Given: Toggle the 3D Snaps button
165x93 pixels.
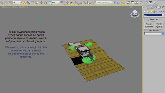Looking at the screenshot, I should (x=77, y=3).
